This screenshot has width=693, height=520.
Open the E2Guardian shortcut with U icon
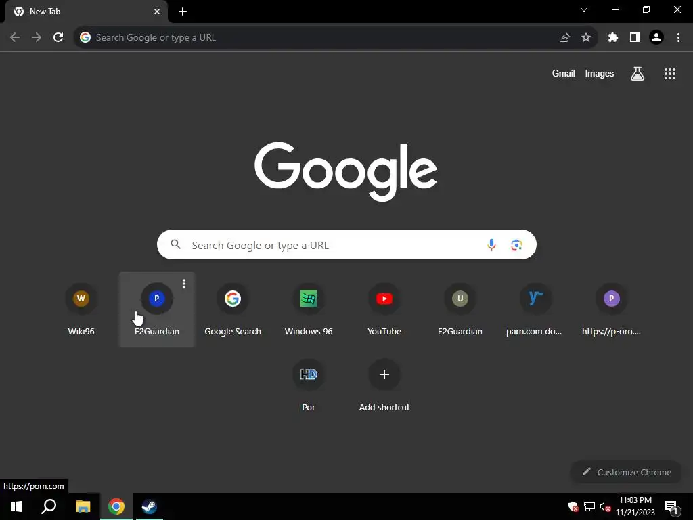click(460, 309)
